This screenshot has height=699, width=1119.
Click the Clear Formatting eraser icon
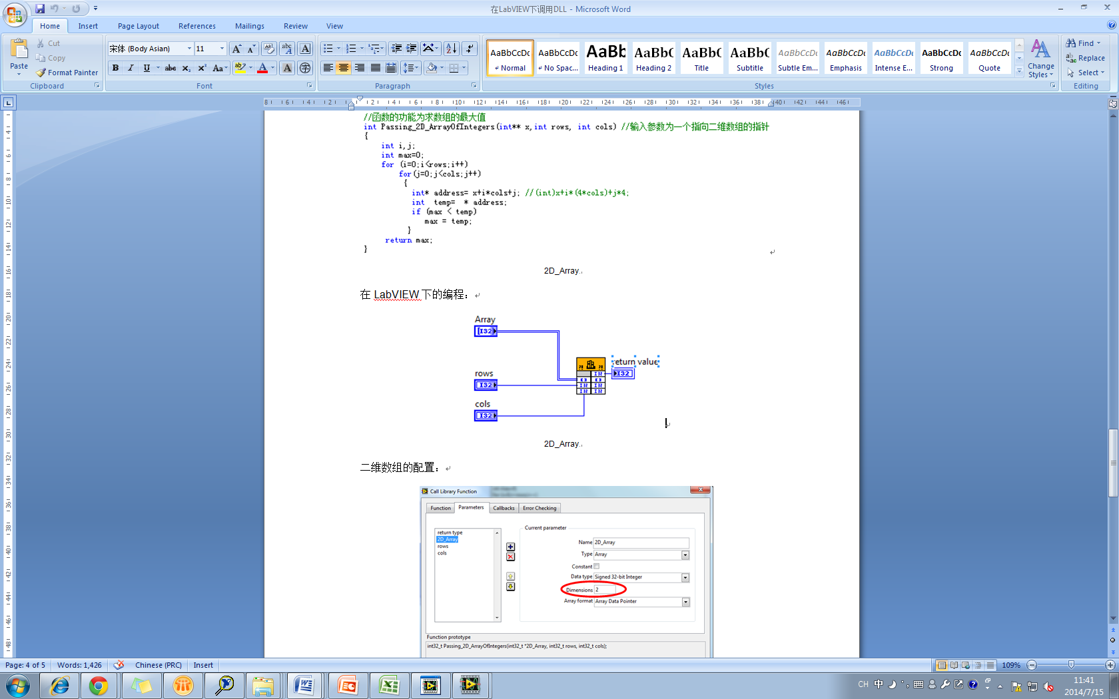pyautogui.click(x=269, y=49)
